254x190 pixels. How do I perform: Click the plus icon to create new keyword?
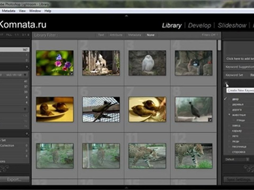coord(226,83)
